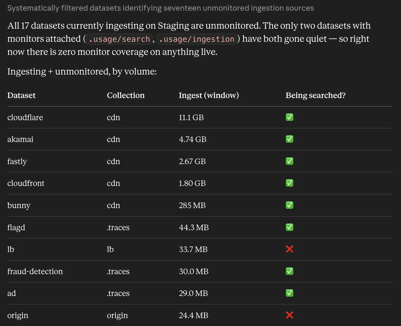Click the cloudflare dataset name
Image resolution: width=401 pixels, height=326 pixels.
25,117
